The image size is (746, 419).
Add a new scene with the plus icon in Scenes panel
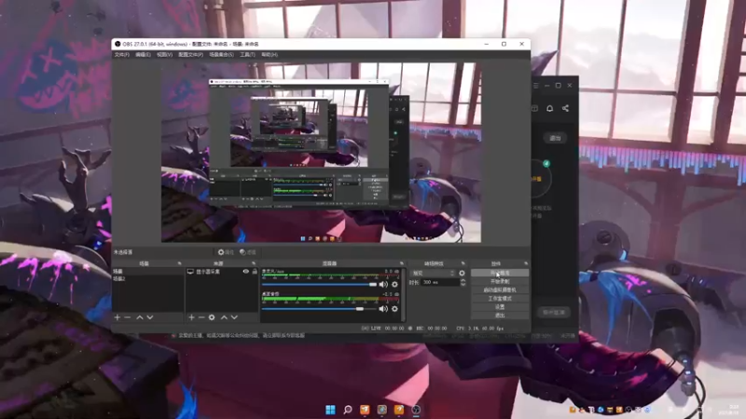click(x=117, y=317)
